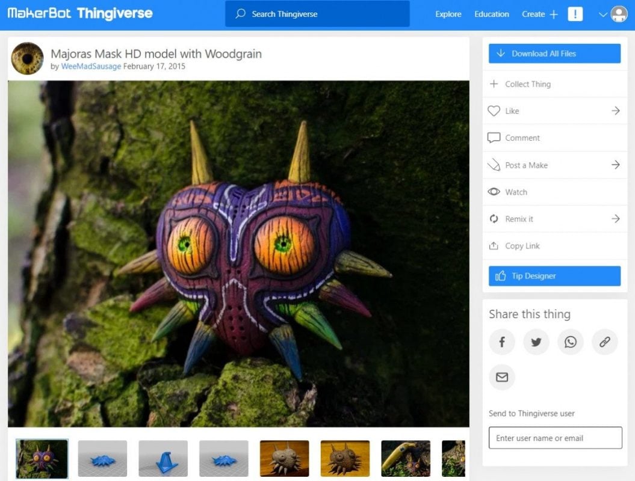Select the sixth thumbnail, unpainted mask close-up
Viewport: 635px width, 481px height.
[345, 459]
